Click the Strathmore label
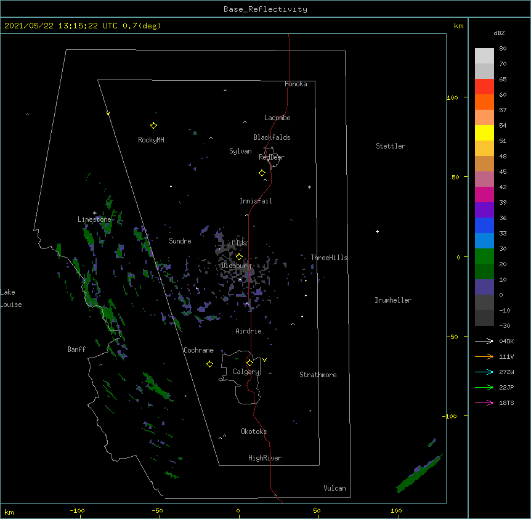Screen dimensions: 531x519 [x=318, y=375]
